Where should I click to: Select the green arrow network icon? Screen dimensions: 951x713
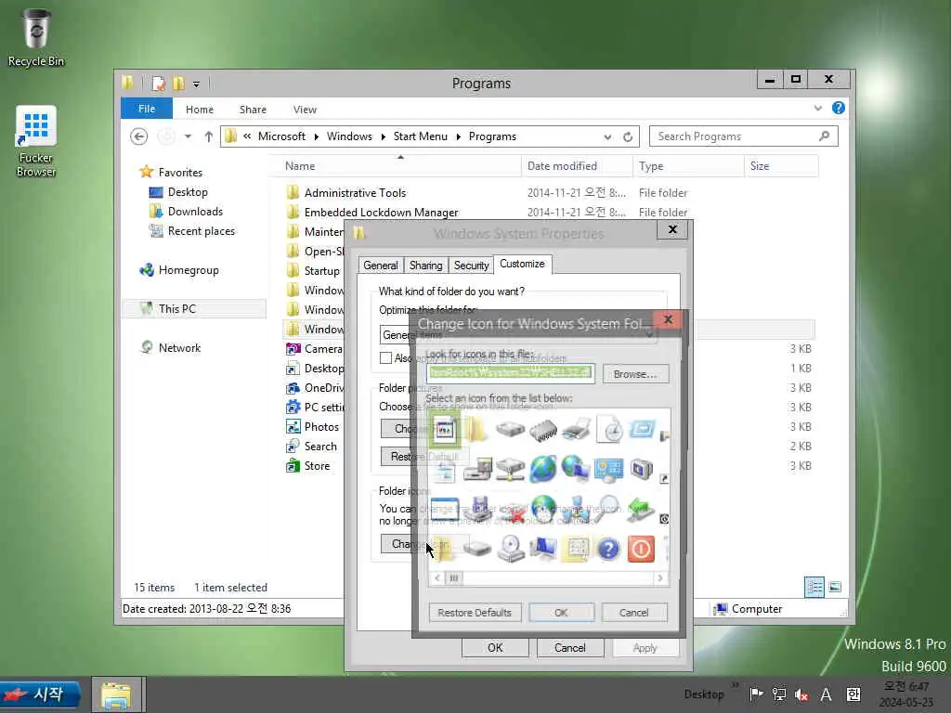tap(641, 510)
